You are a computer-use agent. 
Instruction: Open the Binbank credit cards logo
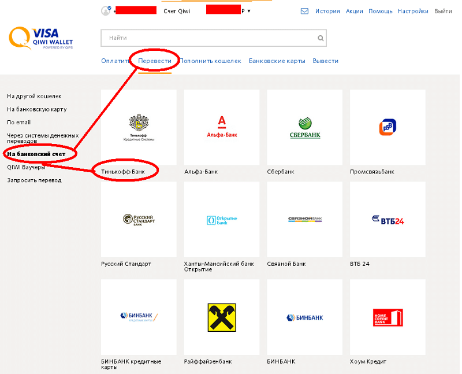click(139, 317)
